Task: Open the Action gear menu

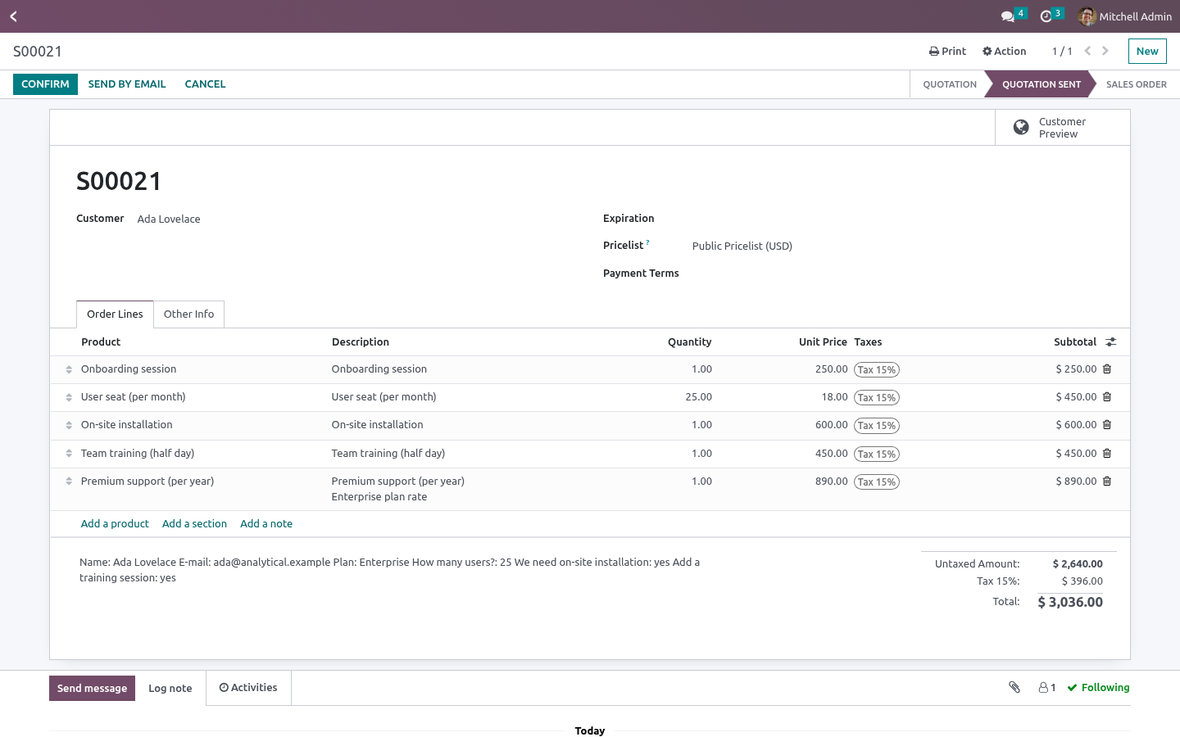Action: click(x=1004, y=52)
